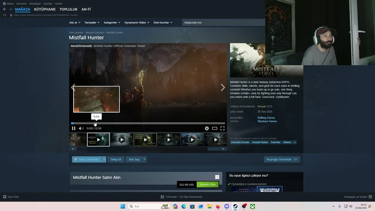Screen dimensions: 375x211
Task: Select Souls-like tag
Action: pos(275,142)
